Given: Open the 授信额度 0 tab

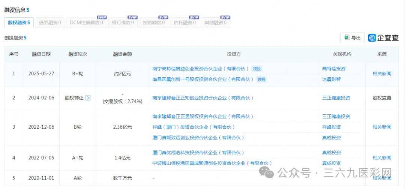Looking at the screenshot, I should (x=154, y=23).
